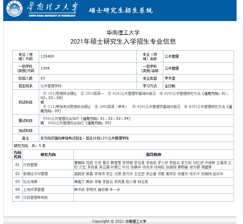Click the 拟招人数 label cell
Image resolution: width=243 pixels, height=224 pixels.
click(26, 78)
